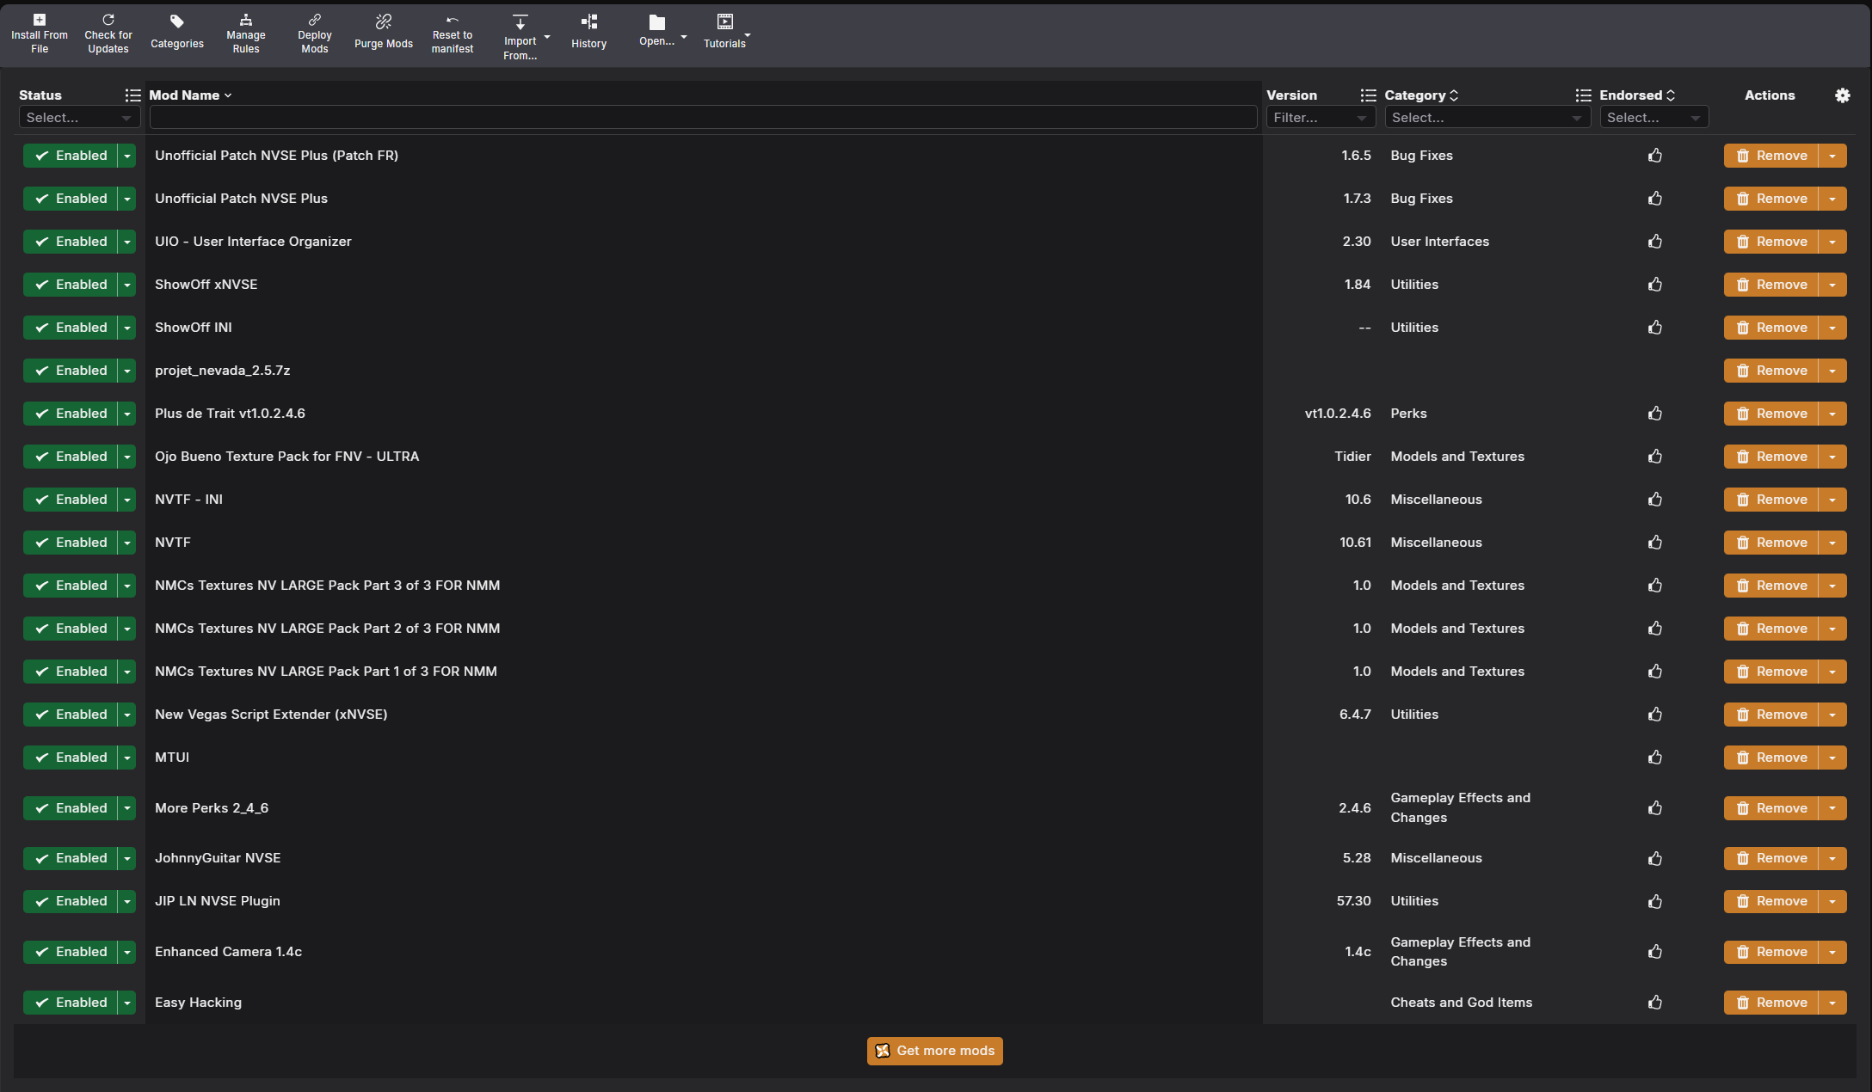Endorse JIP LN NVSE Plugin thumbs-up
1872x1092 pixels.
(x=1655, y=901)
